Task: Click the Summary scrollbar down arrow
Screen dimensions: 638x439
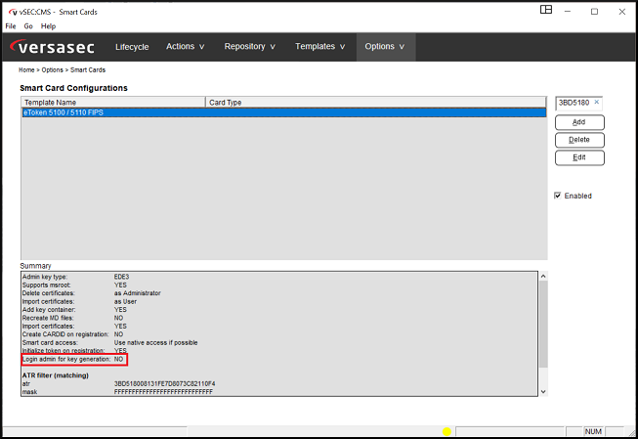Action: [x=543, y=392]
